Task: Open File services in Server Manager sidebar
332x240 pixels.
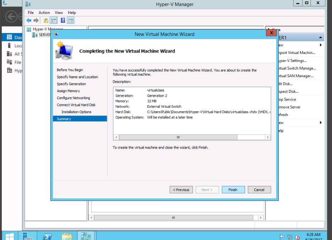Action: click(x=14, y=62)
